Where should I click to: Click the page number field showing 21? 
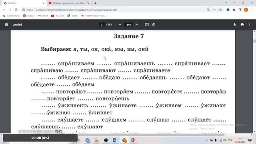click(x=102, y=24)
